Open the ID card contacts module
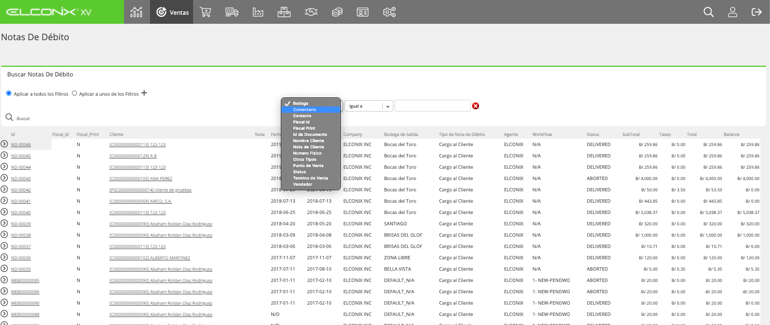This screenshot has height=325, width=770. pos(363,12)
